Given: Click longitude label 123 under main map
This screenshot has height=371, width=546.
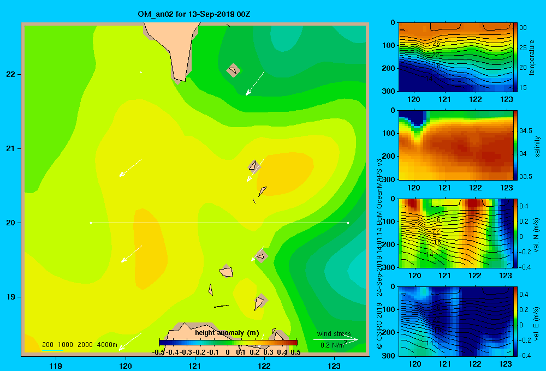Looking at the screenshot, I should tap(334, 366).
